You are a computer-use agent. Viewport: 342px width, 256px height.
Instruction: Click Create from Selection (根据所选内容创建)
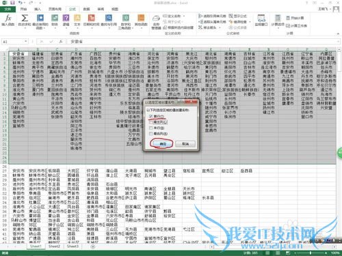(179, 27)
